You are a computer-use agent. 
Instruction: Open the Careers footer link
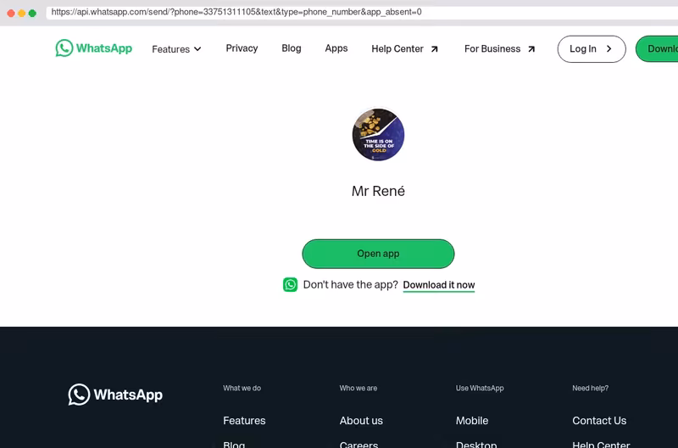(358, 444)
